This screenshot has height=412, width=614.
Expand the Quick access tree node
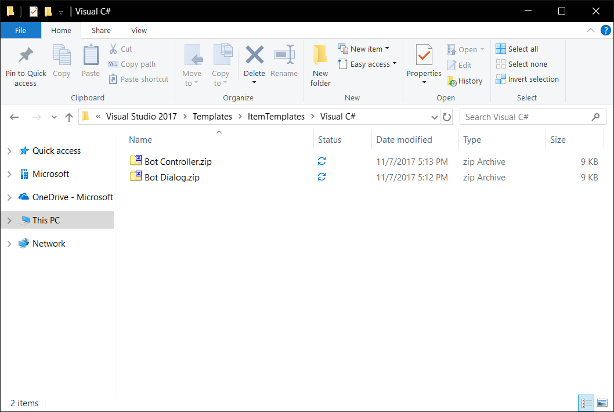coord(9,151)
